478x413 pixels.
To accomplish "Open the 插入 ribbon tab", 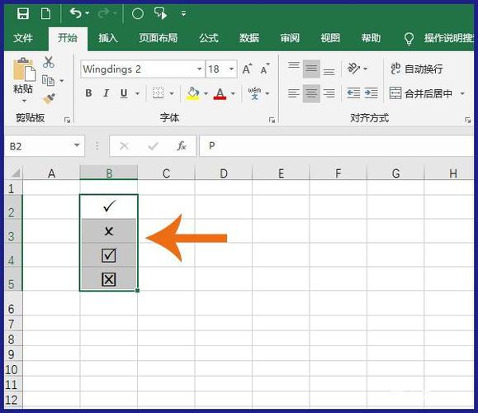I will (x=108, y=38).
